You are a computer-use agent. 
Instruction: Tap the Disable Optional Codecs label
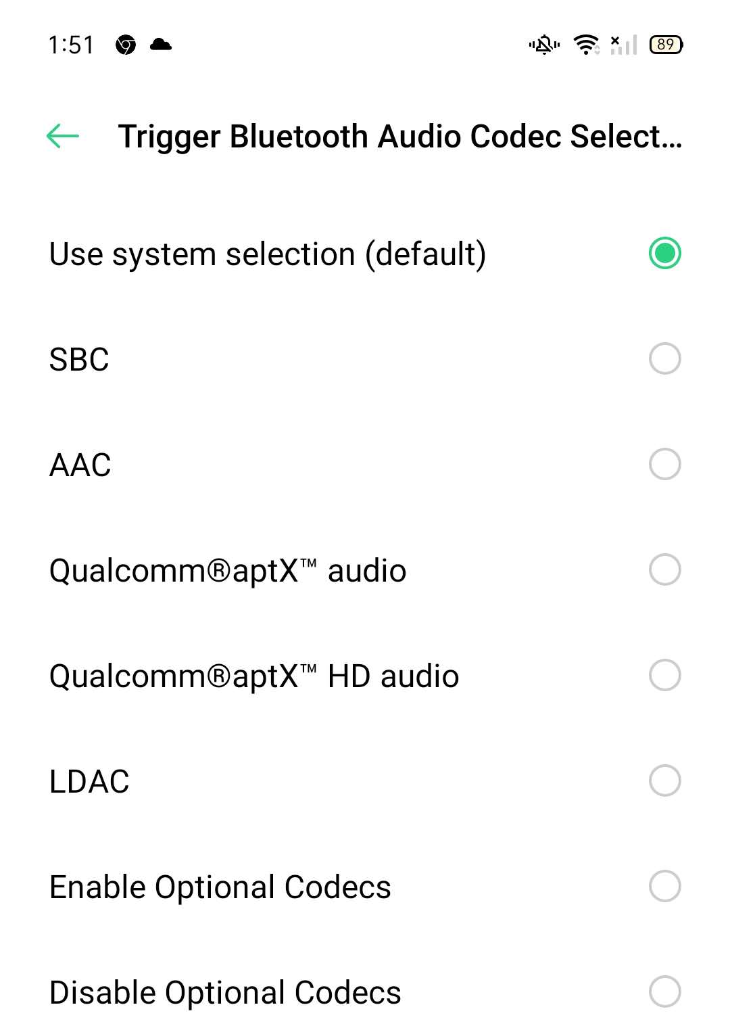click(225, 992)
